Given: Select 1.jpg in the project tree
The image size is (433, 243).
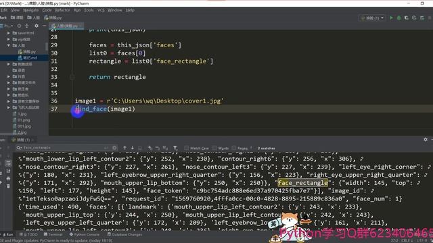Looking at the screenshot, I should tap(20, 114).
